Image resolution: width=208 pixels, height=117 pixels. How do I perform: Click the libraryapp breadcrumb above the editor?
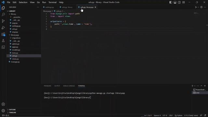[47, 11]
